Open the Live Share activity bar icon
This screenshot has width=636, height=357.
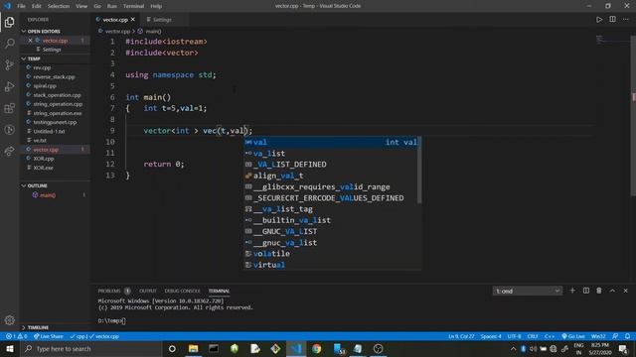point(9,151)
